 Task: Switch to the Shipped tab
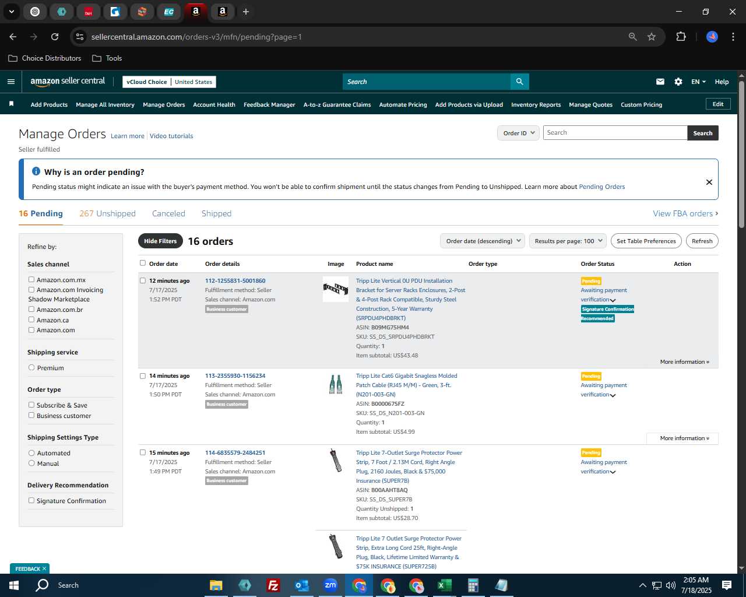click(x=216, y=213)
